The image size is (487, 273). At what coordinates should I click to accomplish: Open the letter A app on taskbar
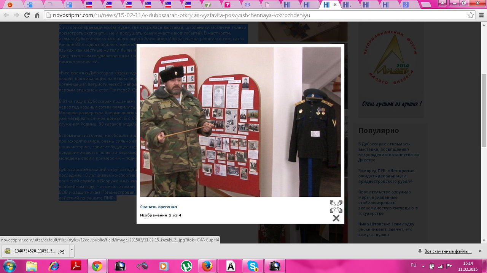click(x=231, y=266)
